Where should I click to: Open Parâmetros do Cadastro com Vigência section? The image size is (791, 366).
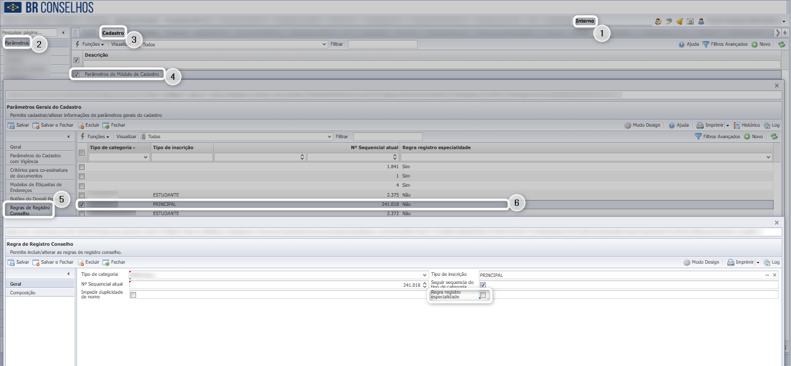coord(36,158)
